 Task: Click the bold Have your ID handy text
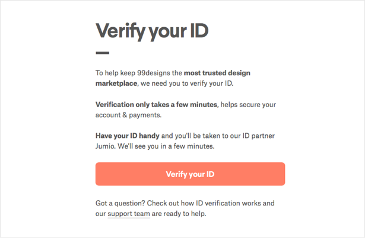tap(125, 135)
